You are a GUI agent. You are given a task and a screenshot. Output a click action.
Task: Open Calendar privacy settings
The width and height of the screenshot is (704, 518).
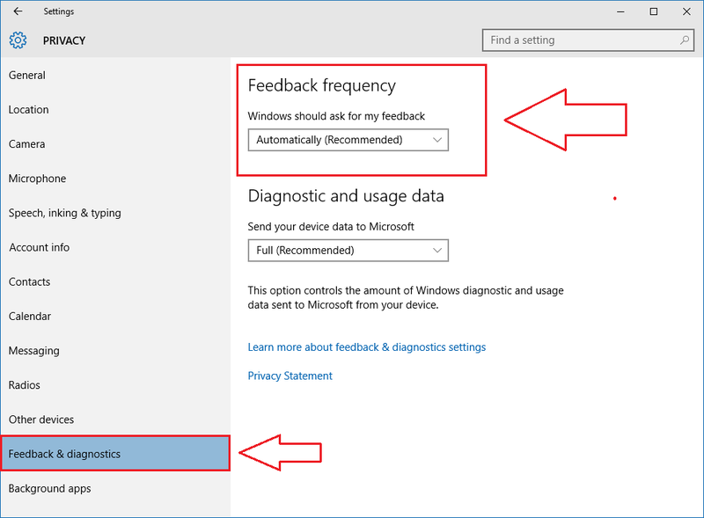(30, 317)
